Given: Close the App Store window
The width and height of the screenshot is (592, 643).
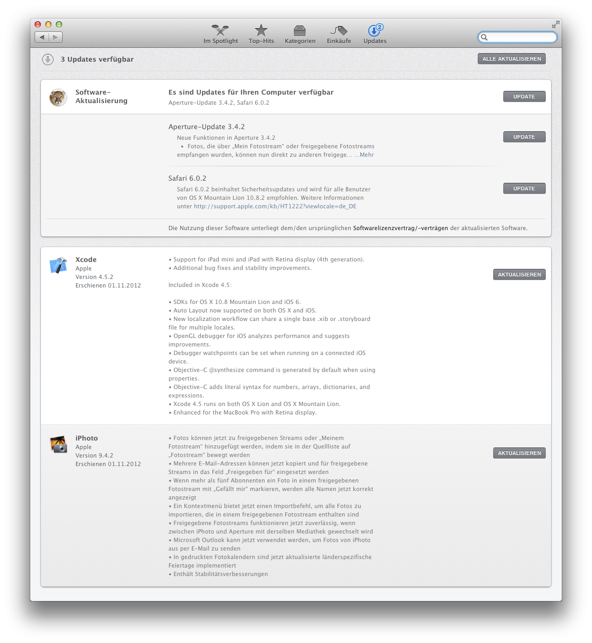Looking at the screenshot, I should [x=38, y=24].
